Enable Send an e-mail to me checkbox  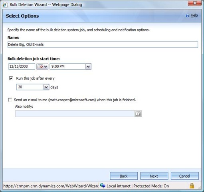tap(10, 100)
